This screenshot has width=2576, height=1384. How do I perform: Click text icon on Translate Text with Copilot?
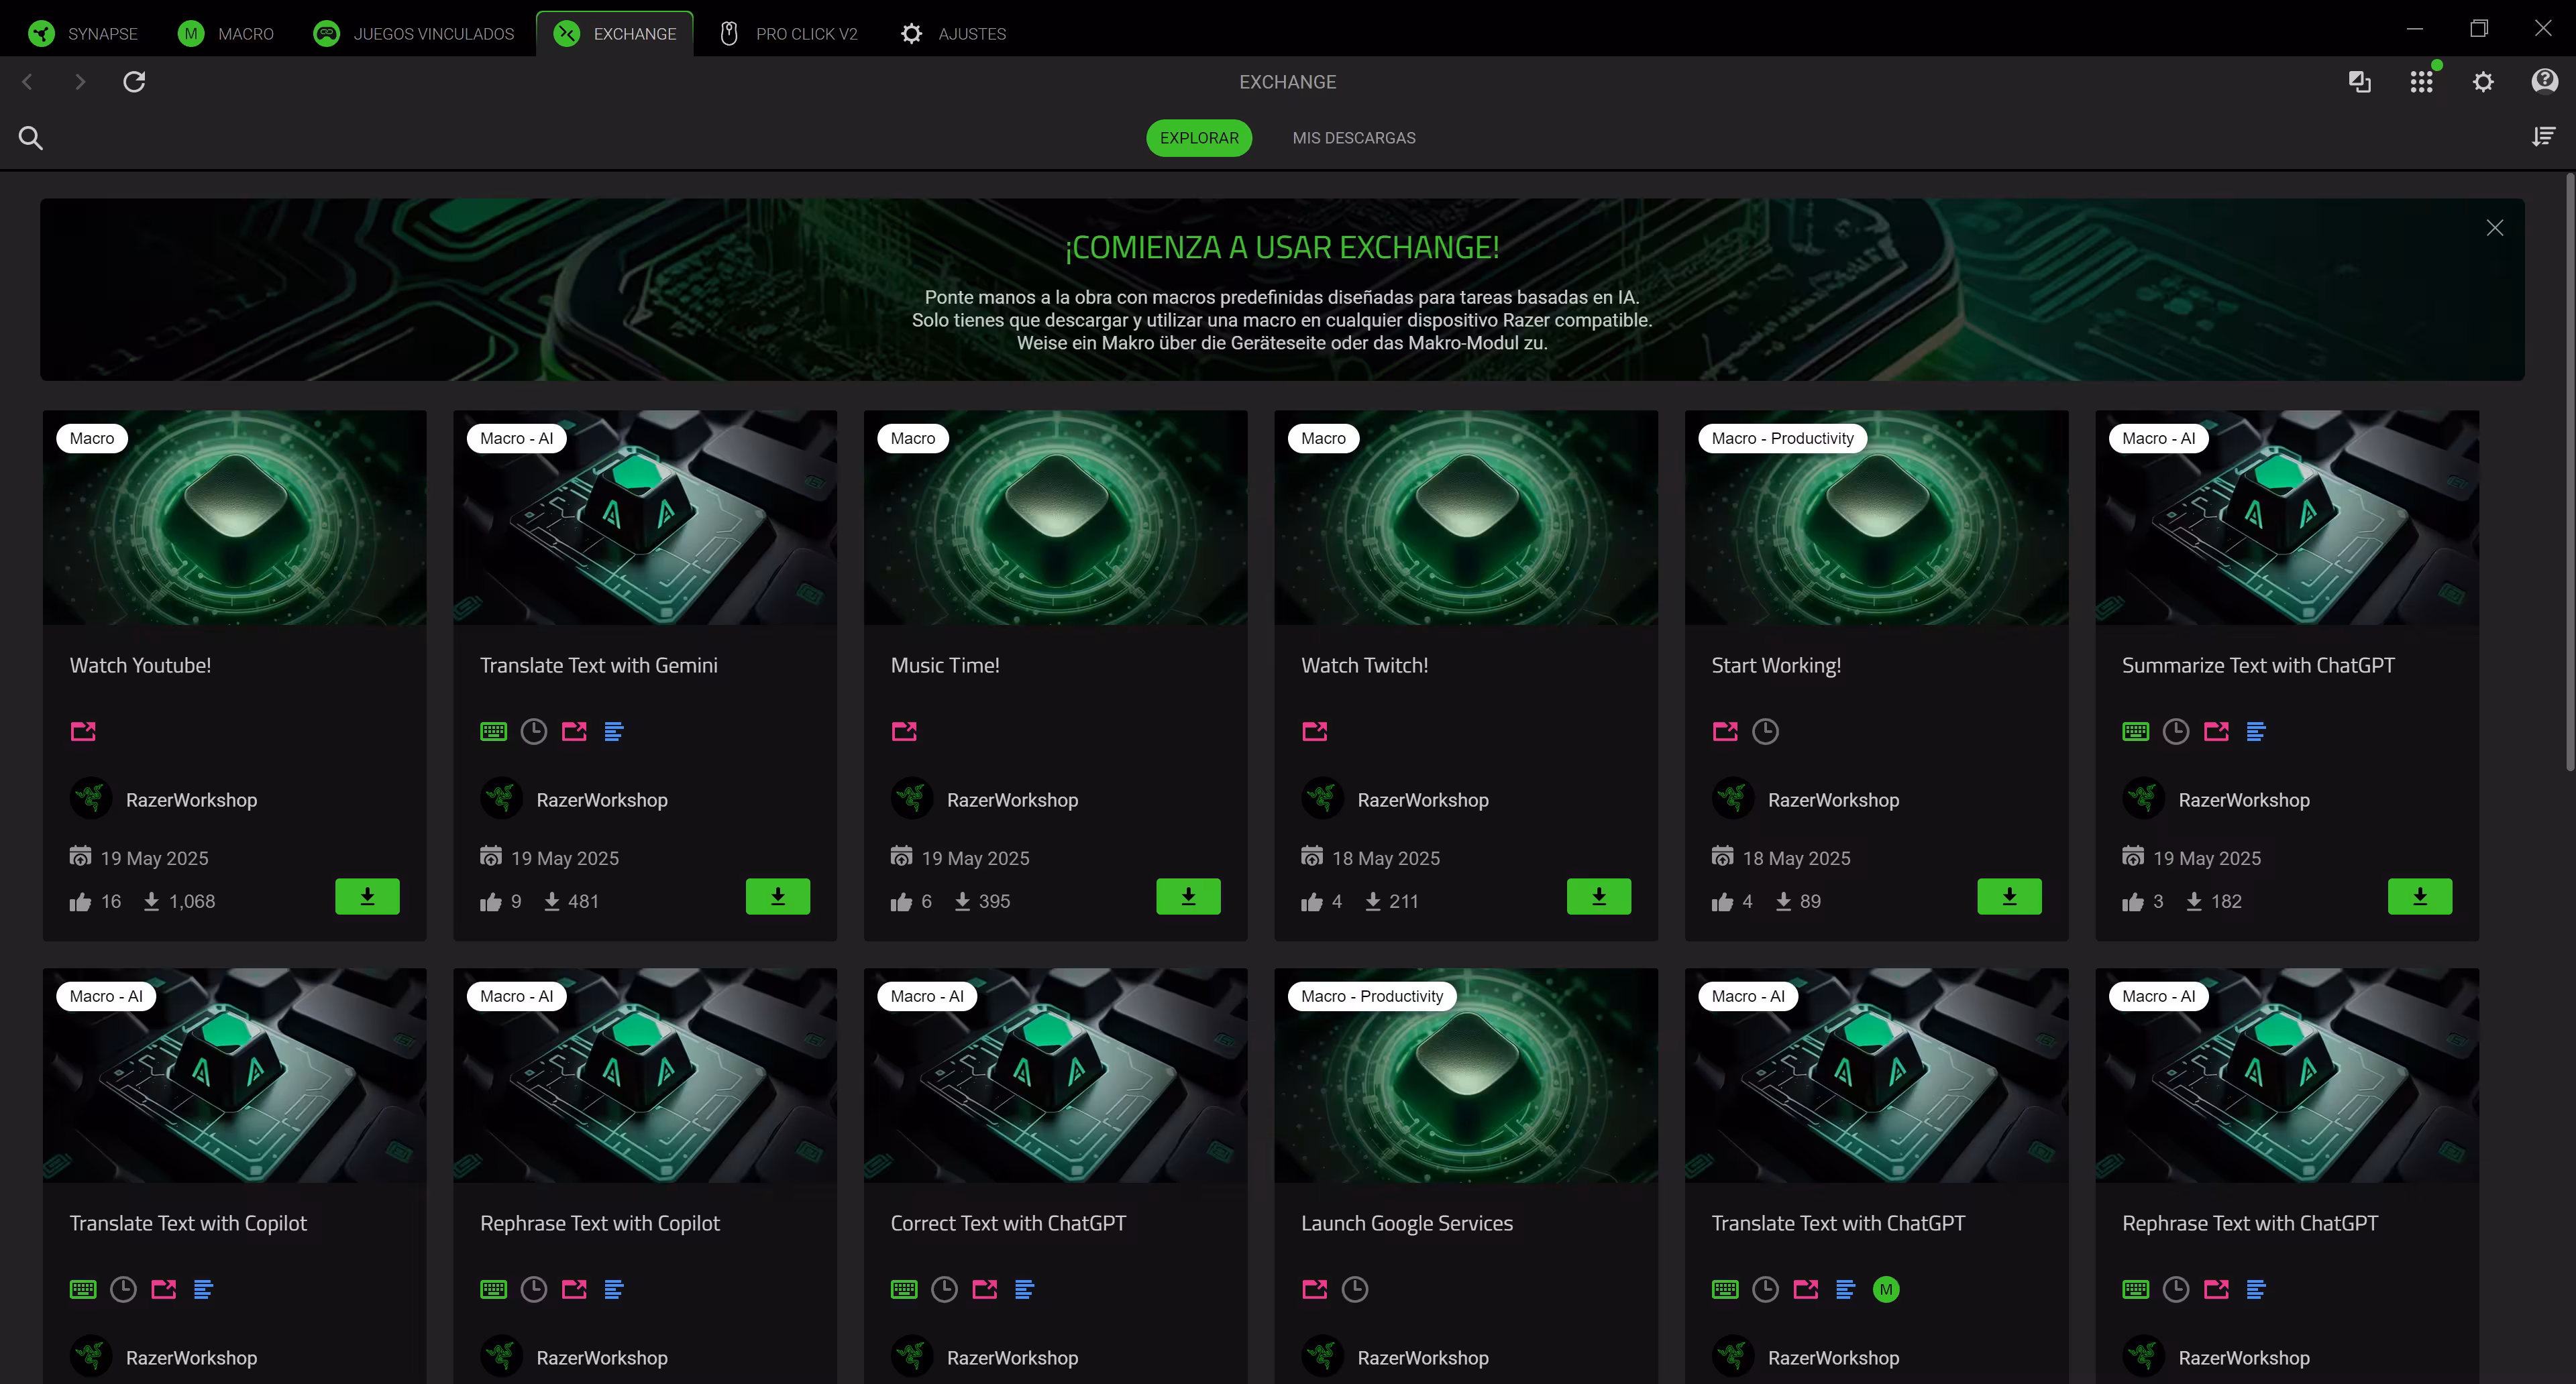coord(203,1289)
